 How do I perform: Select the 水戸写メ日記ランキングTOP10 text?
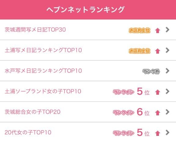(x=43, y=71)
